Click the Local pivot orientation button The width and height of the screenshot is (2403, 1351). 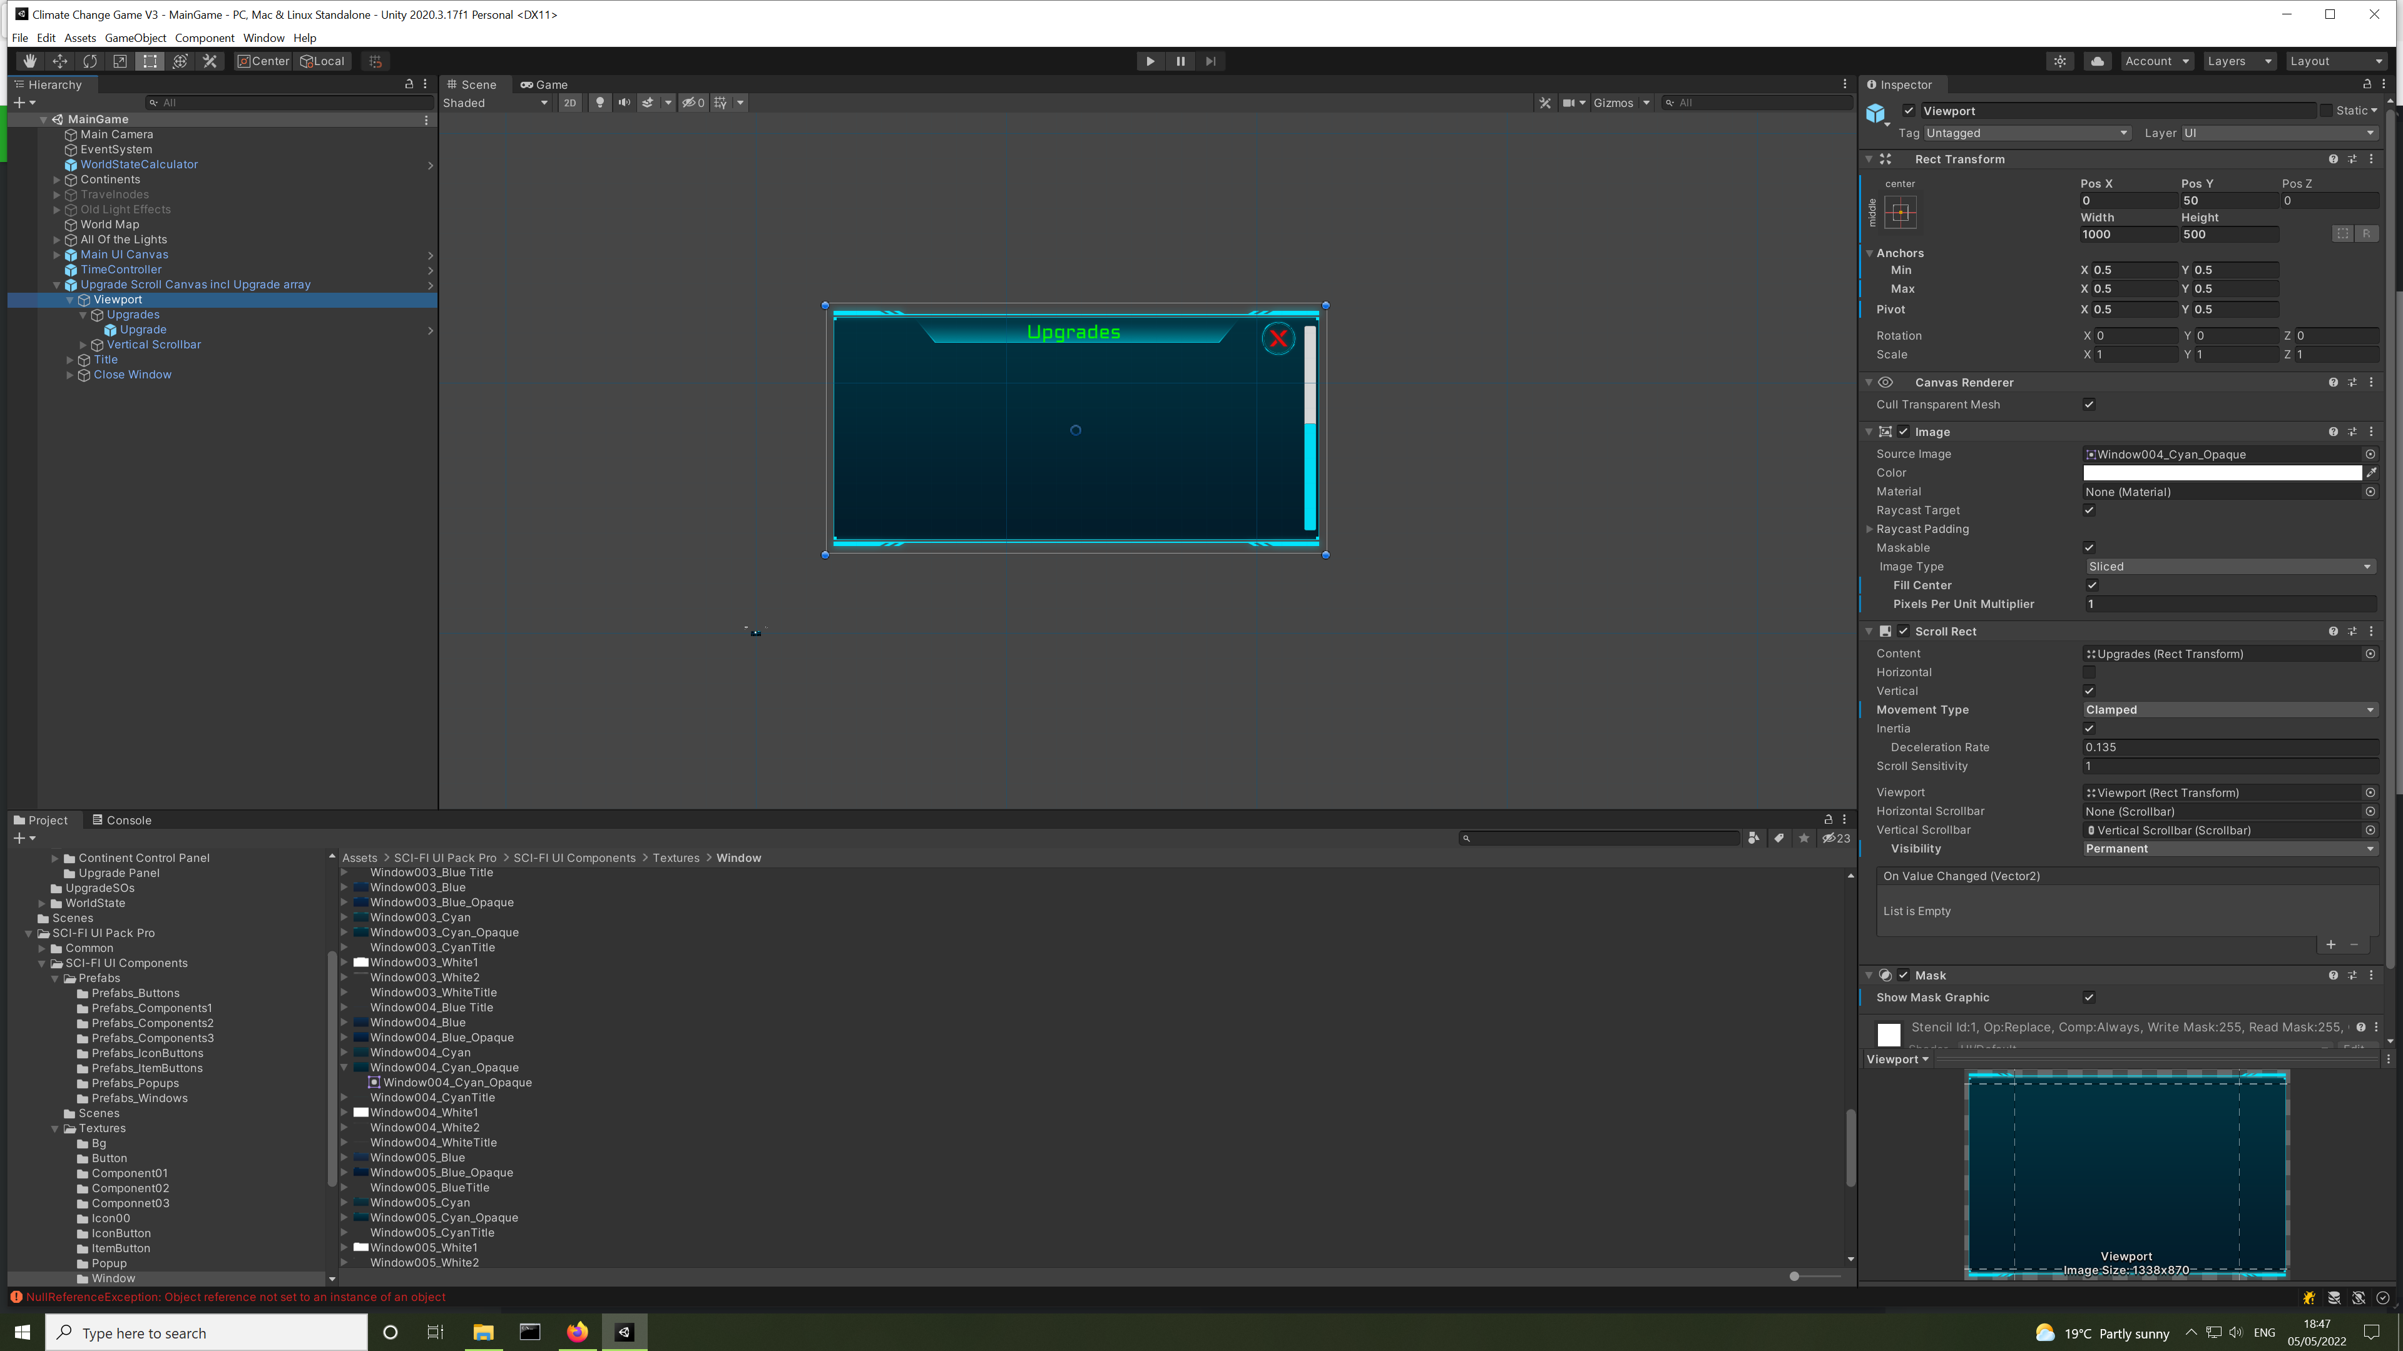tap(323, 61)
